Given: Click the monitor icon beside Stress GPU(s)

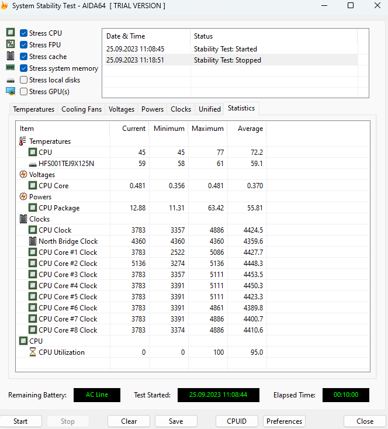Looking at the screenshot, I should (x=11, y=91).
